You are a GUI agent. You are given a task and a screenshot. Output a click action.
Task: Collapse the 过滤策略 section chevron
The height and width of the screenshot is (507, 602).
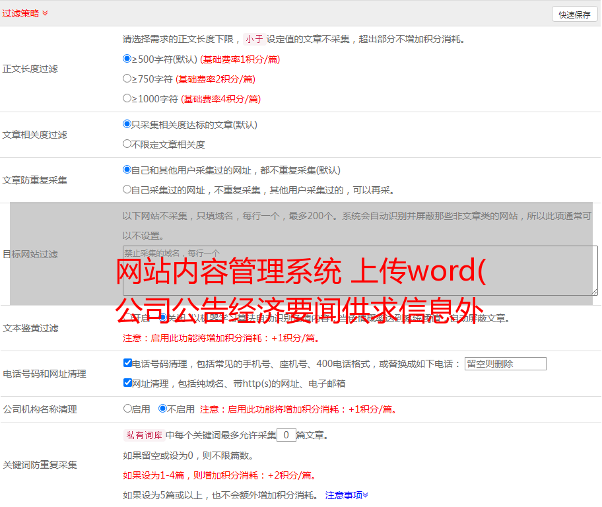coord(45,13)
